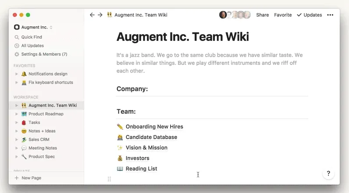The image size is (349, 193).
Task: Open the three-dot more options menu
Action: 330,15
